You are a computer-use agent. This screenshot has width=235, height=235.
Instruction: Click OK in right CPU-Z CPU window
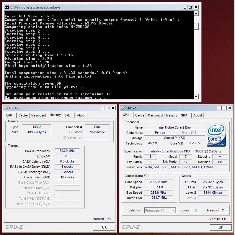(x=221, y=227)
